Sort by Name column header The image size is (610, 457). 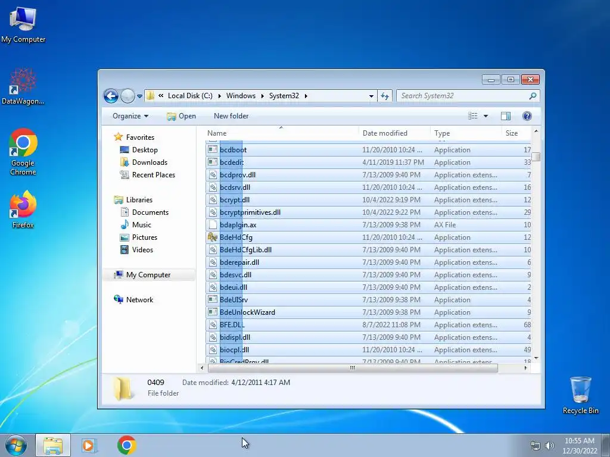[281, 133]
